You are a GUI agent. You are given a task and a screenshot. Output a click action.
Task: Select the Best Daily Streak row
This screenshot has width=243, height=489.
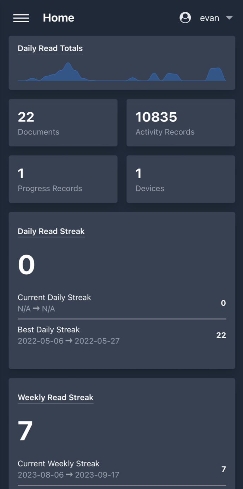click(121, 335)
